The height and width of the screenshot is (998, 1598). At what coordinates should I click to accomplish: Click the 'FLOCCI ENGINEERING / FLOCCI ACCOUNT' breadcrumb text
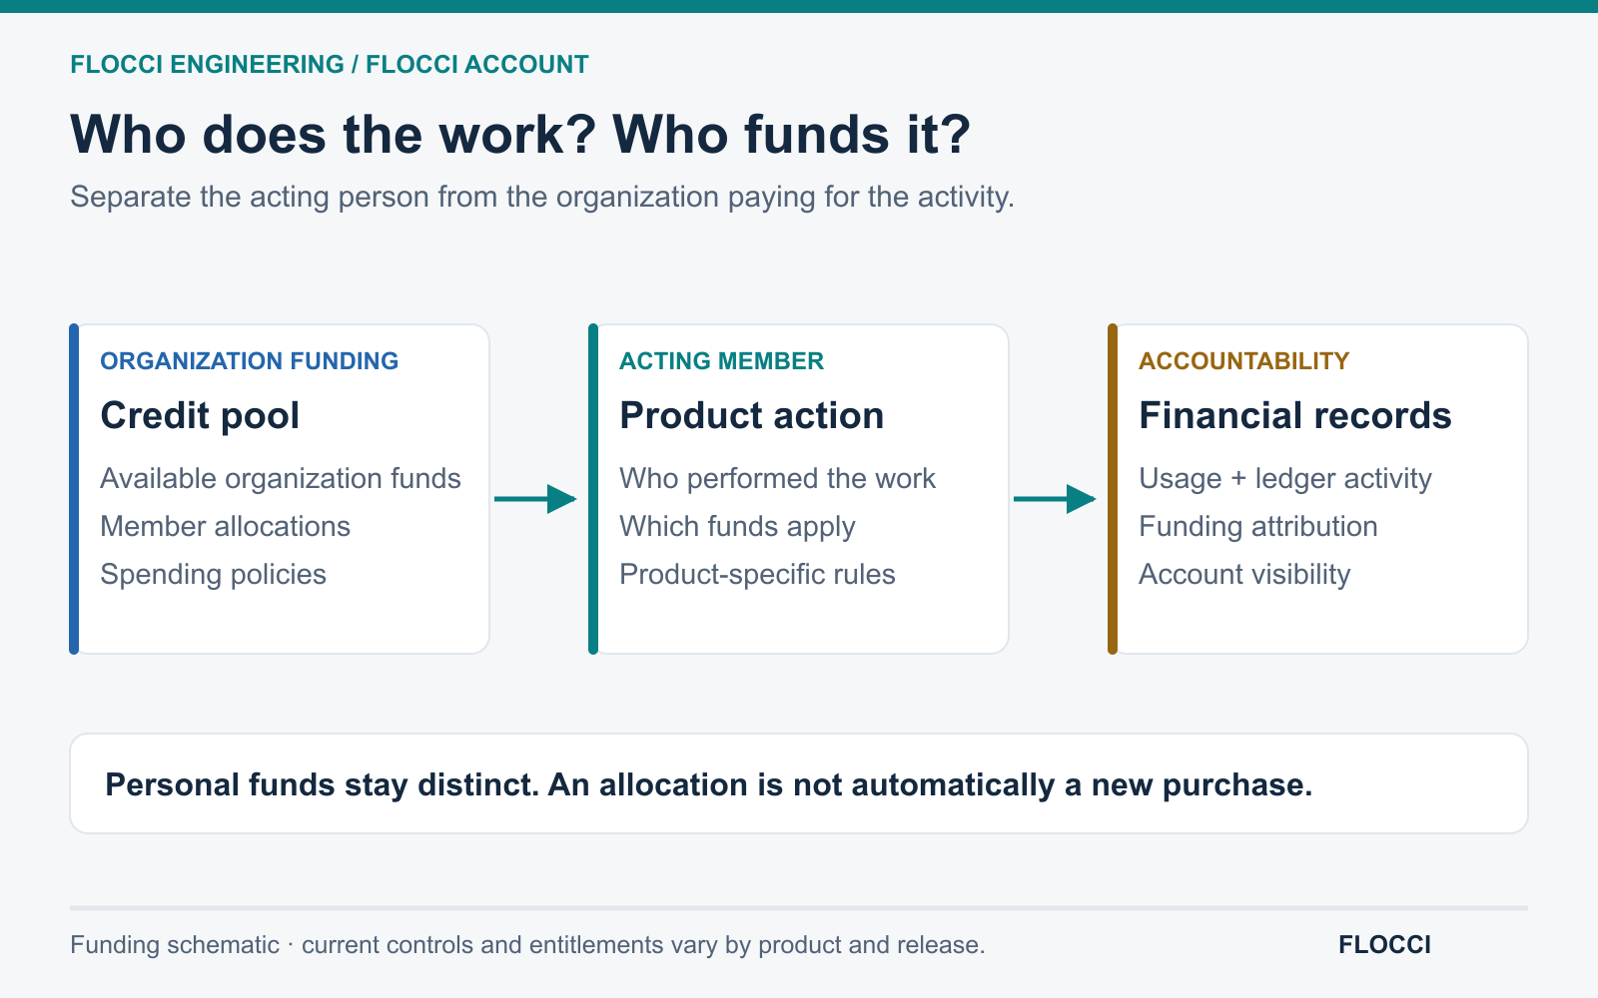click(330, 65)
